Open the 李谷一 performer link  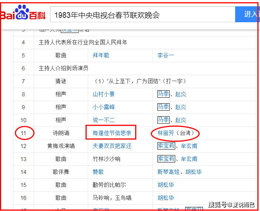166,55
